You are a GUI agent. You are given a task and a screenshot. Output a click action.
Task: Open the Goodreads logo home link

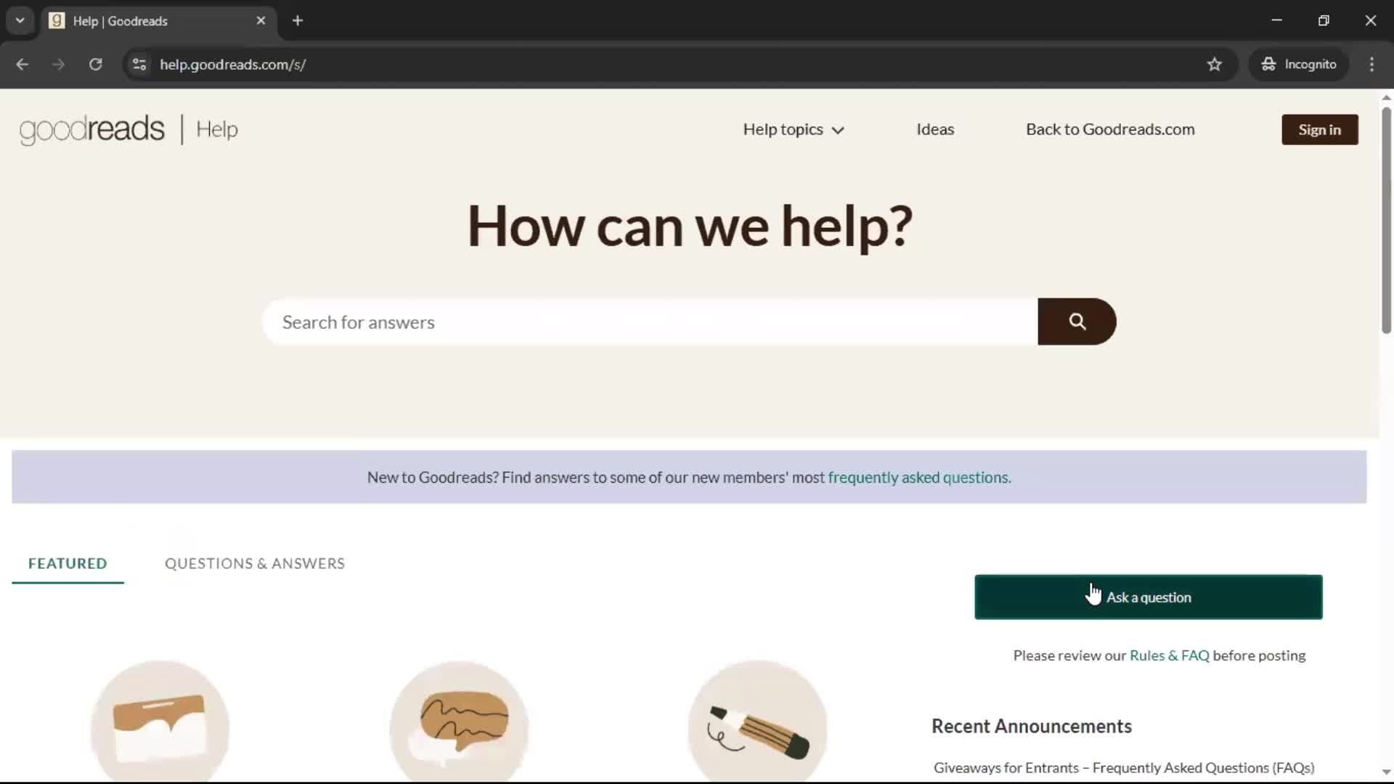point(92,129)
